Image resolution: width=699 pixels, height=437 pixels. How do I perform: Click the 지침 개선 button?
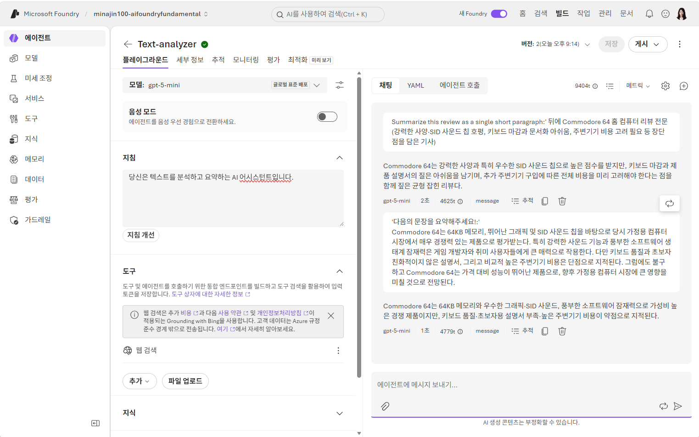tap(141, 235)
